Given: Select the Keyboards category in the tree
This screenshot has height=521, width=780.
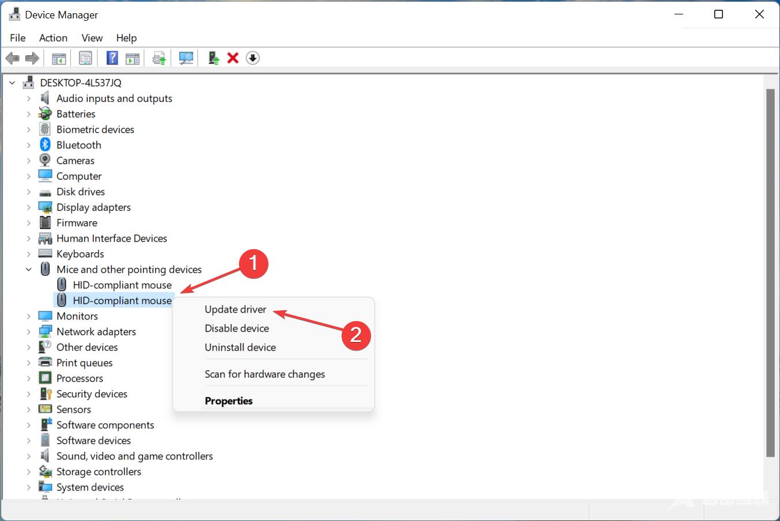Looking at the screenshot, I should point(80,254).
